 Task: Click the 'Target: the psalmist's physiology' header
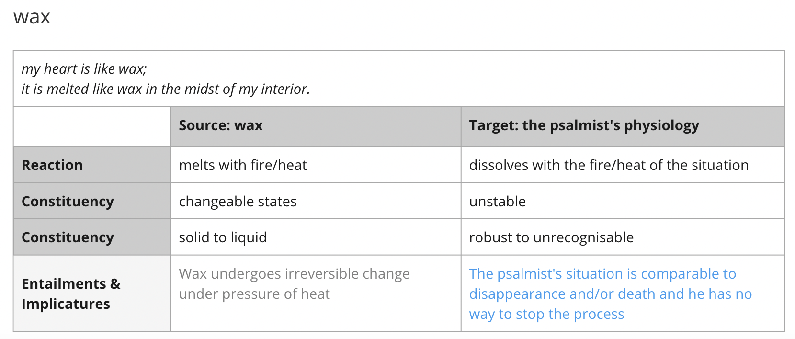pyautogui.click(x=583, y=125)
